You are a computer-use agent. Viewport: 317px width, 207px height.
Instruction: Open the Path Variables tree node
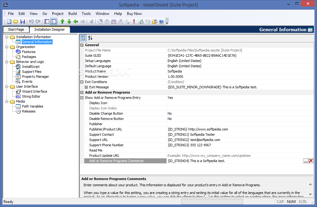pos(33,106)
